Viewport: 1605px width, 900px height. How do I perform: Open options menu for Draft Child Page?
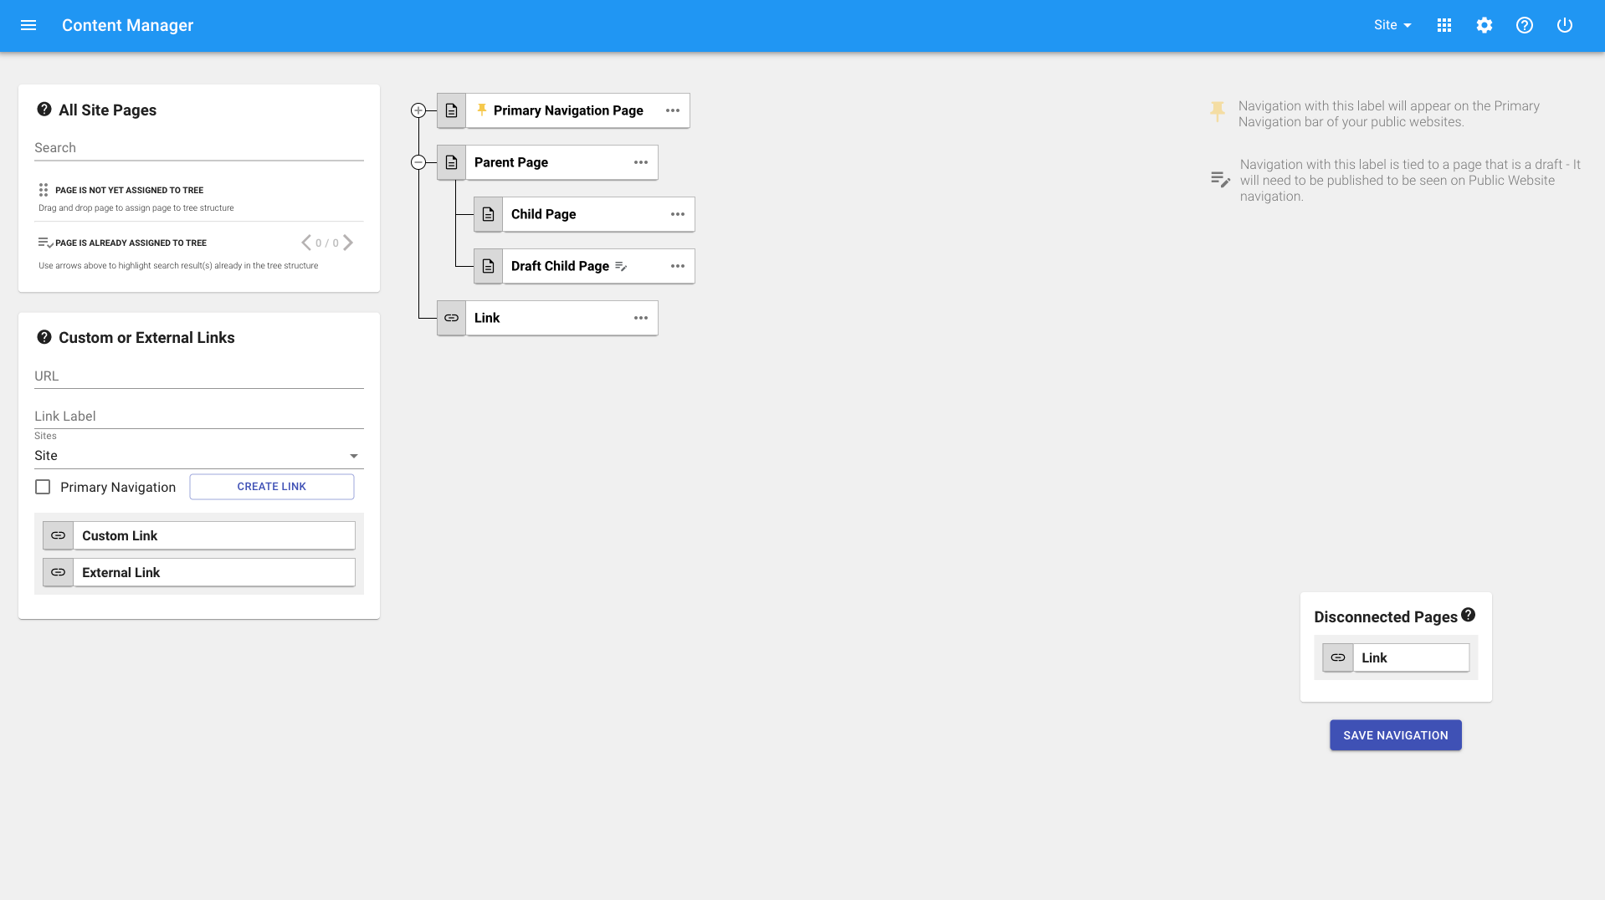click(x=678, y=266)
